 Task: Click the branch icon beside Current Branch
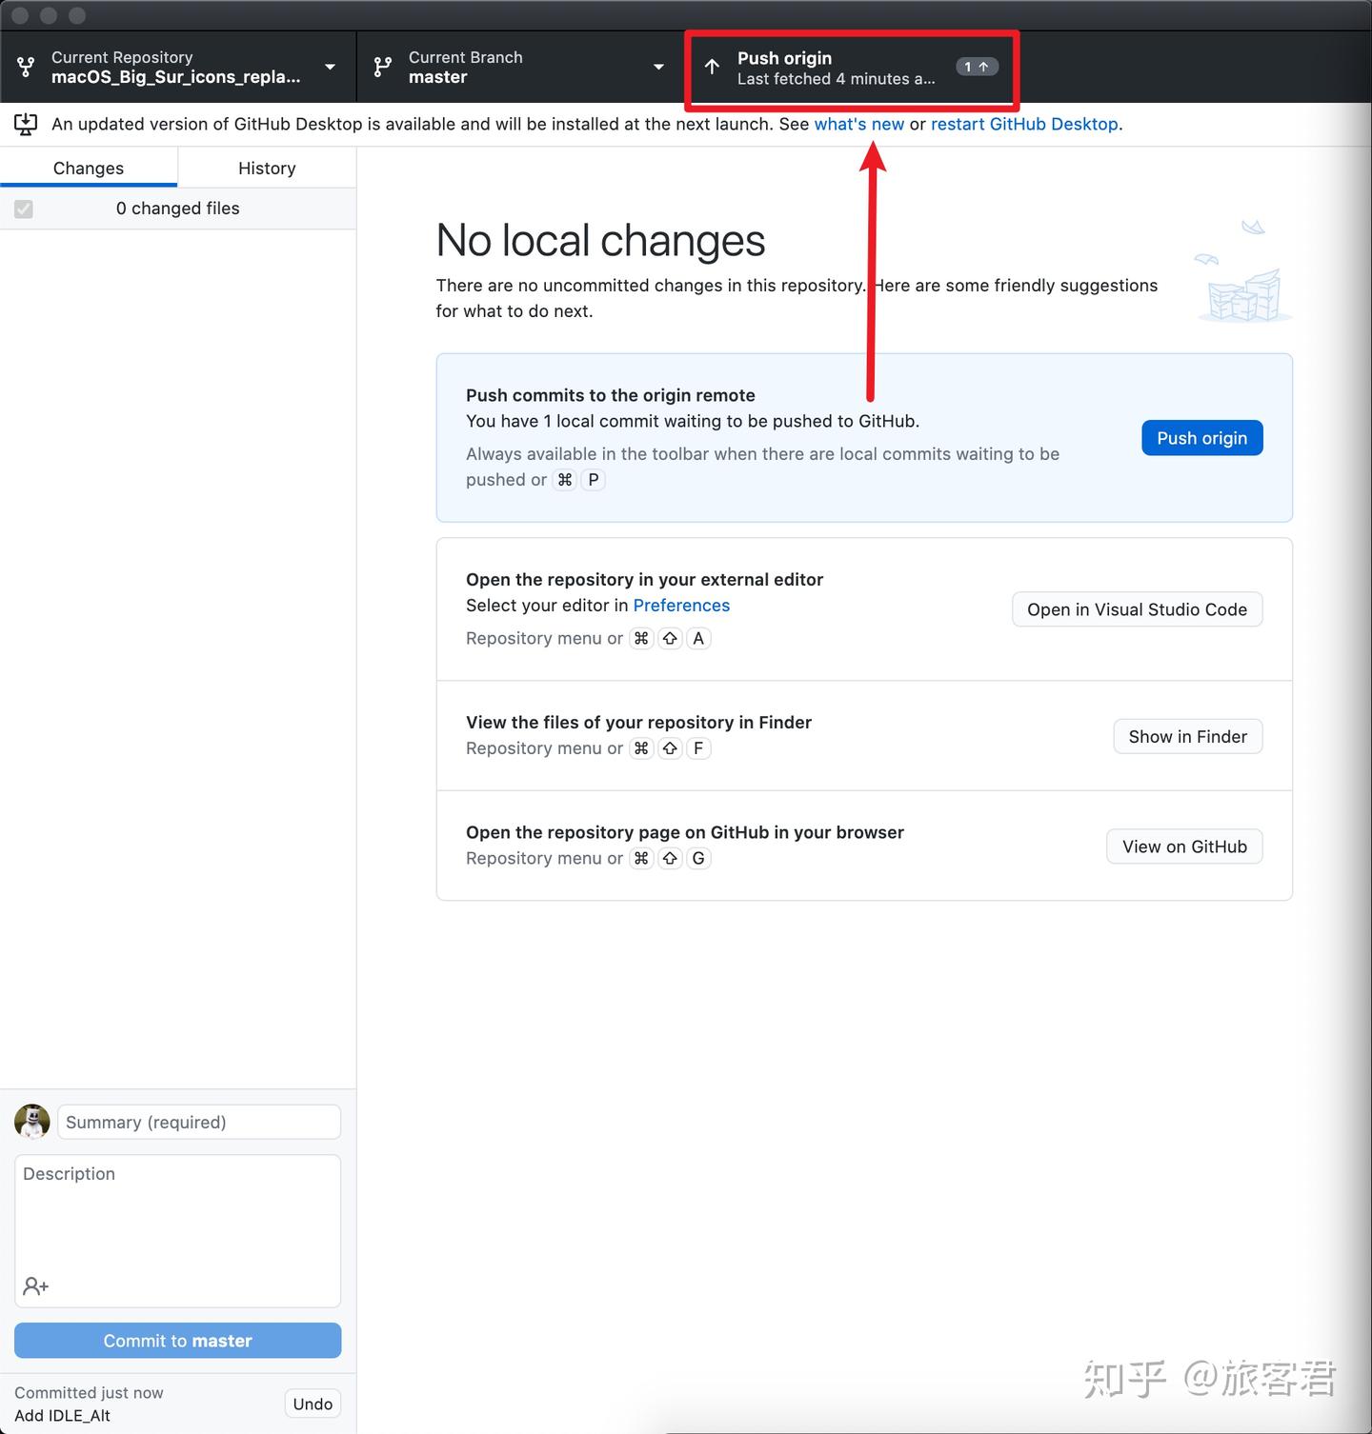[x=382, y=67]
